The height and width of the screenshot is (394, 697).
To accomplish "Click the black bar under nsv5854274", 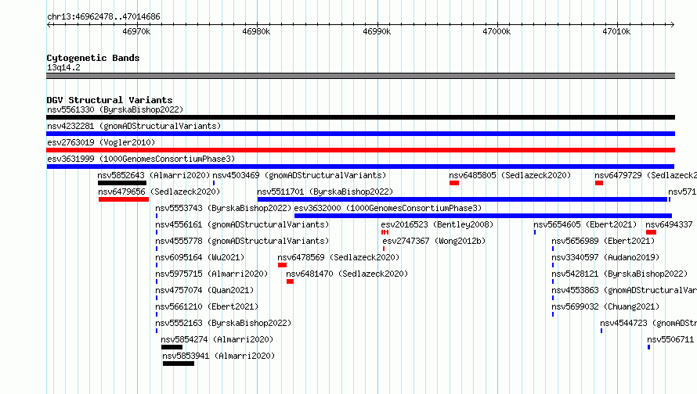I will (x=172, y=347).
